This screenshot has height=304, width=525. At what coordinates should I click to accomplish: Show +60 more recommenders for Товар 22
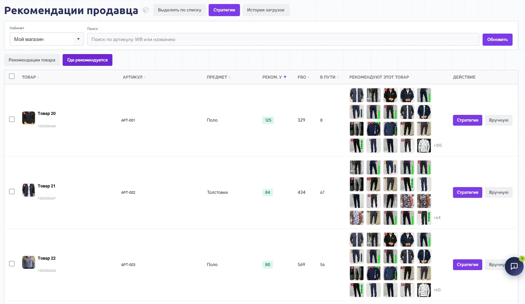tap(437, 290)
